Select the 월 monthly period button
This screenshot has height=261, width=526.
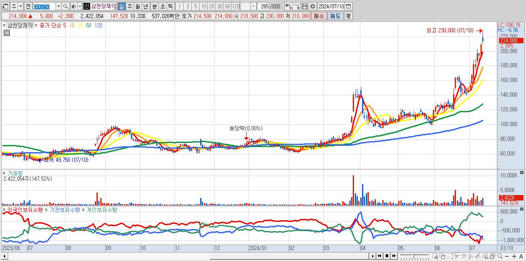click(x=137, y=6)
